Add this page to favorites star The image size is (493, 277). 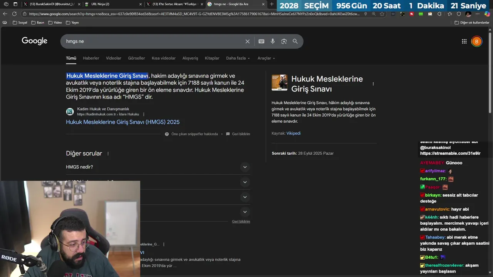382,14
